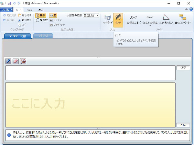This screenshot has width=194, height=145.
Task: Select 複素数 (Complex numbers) mode
Action: 42,20
